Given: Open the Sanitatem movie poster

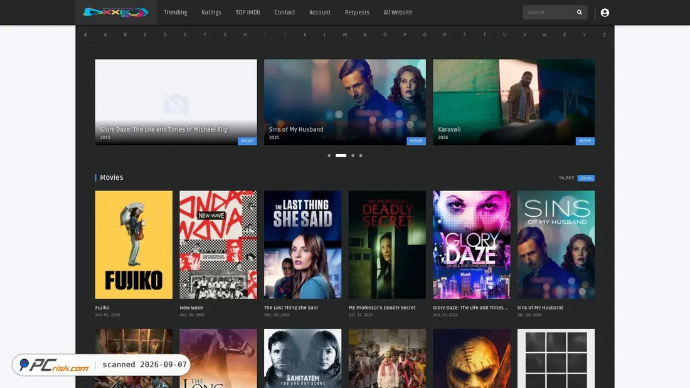Looking at the screenshot, I should [x=303, y=359].
